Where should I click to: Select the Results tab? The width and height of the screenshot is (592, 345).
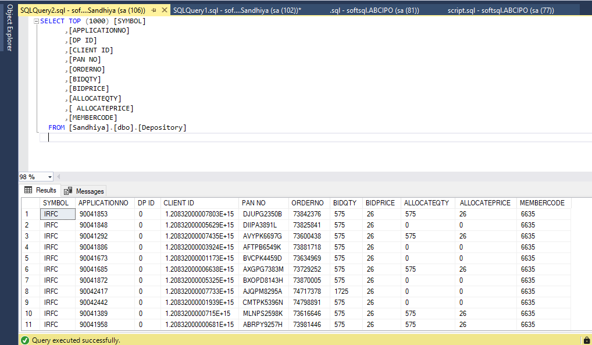pos(40,190)
